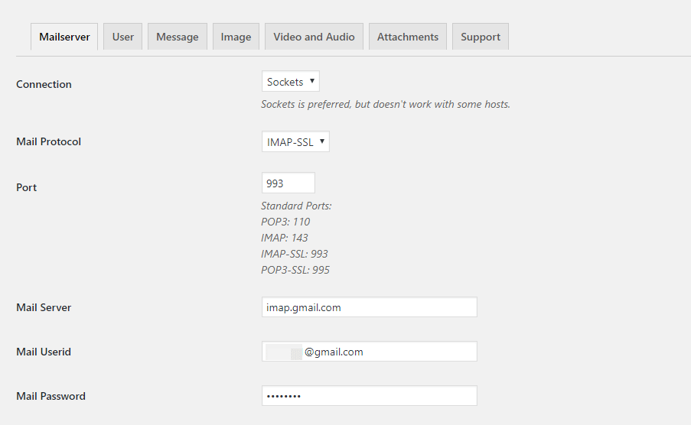This screenshot has width=691, height=425.
Task: Open the Mail Protocol dropdown showing IMAP-SSL
Action: [x=295, y=141]
